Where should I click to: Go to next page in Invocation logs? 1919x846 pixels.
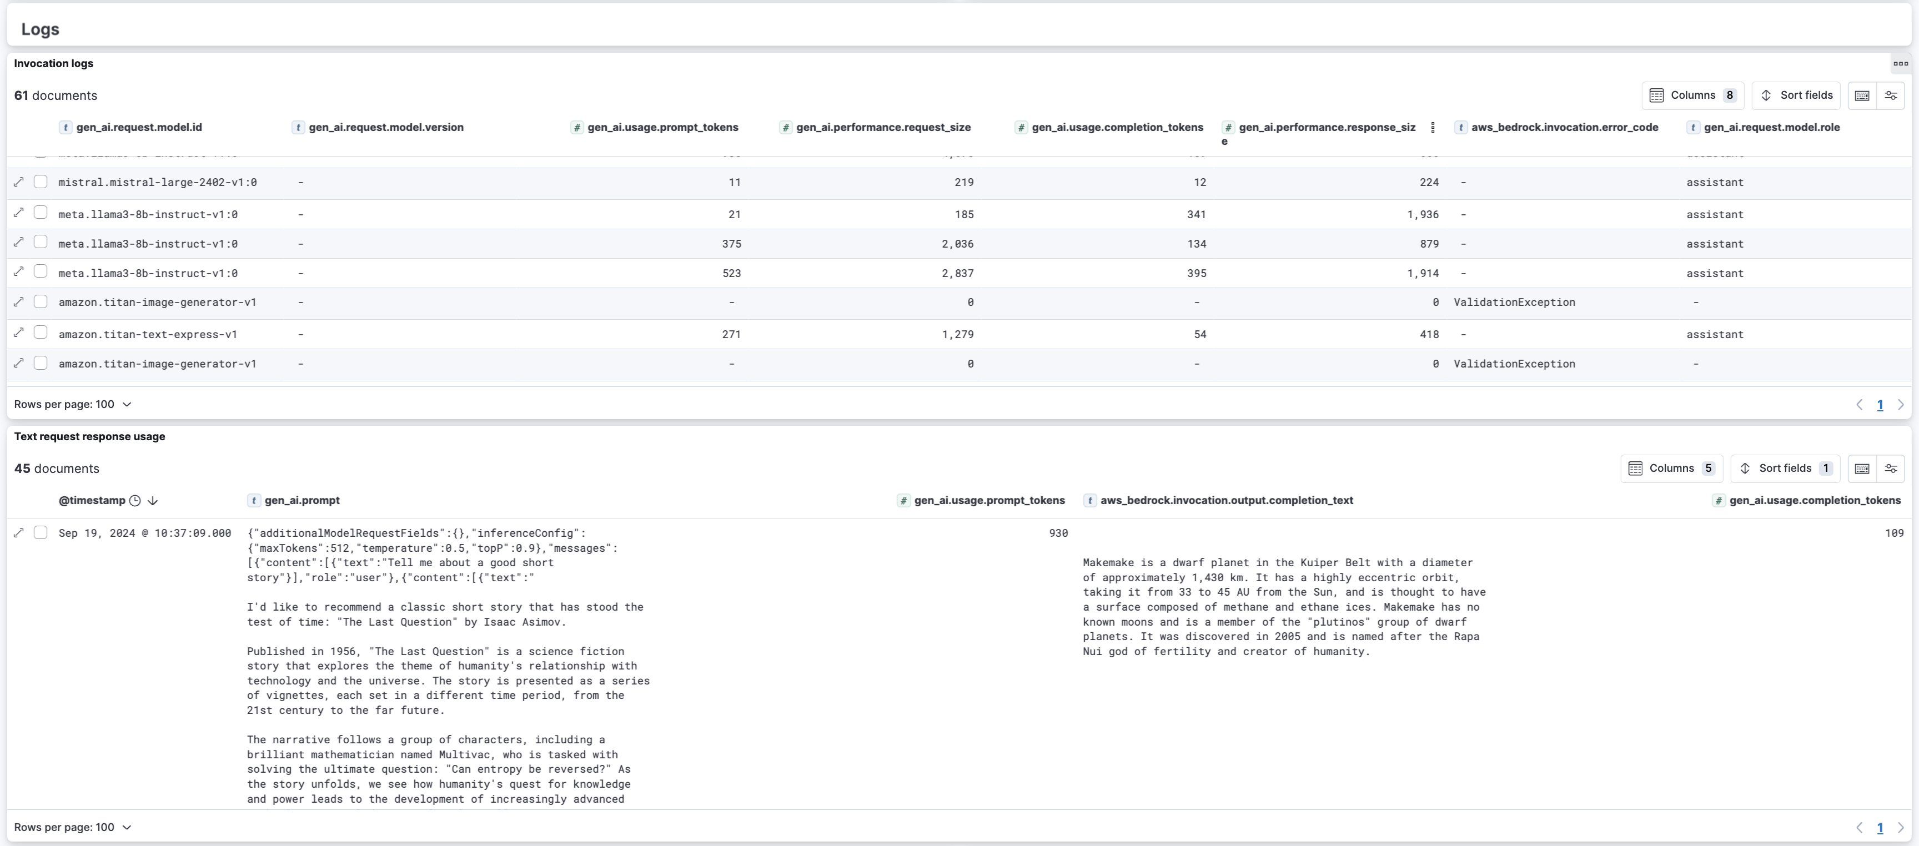coord(1900,405)
